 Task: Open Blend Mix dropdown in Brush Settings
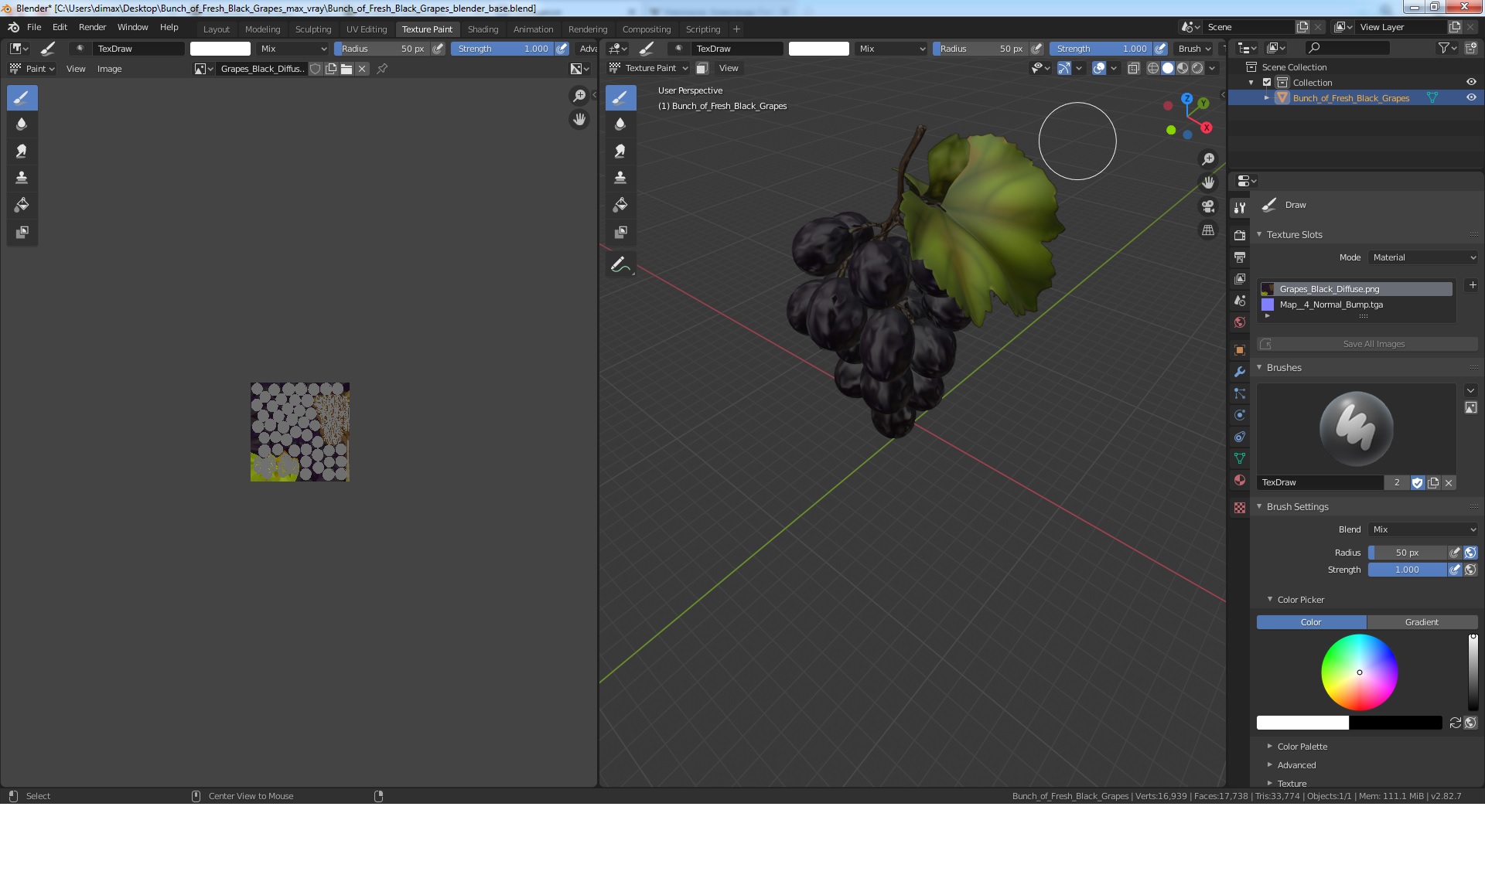click(1423, 529)
